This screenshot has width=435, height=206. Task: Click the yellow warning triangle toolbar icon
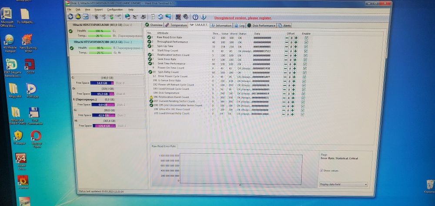[78, 17]
